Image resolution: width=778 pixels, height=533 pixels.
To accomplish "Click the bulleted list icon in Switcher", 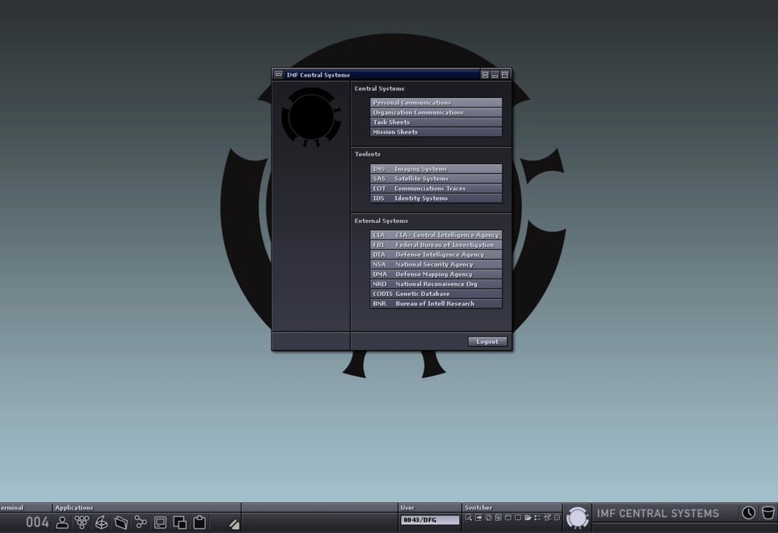I will [x=537, y=518].
